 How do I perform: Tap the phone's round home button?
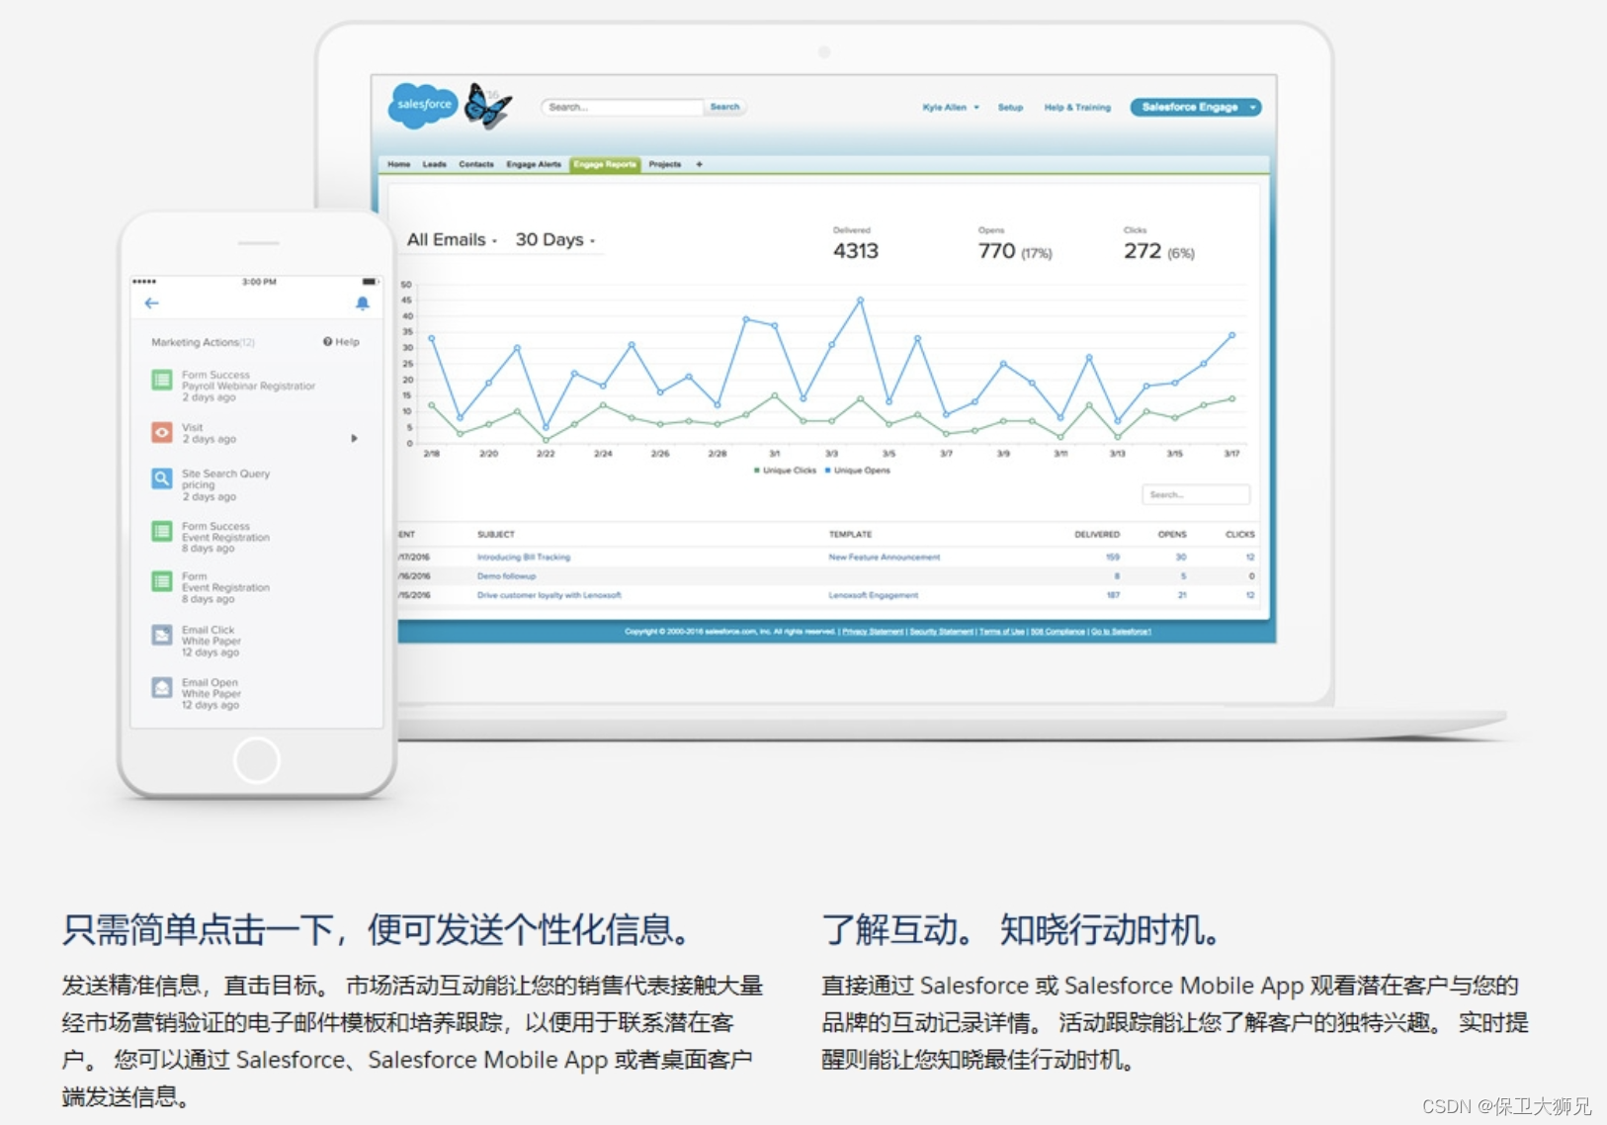tap(257, 760)
